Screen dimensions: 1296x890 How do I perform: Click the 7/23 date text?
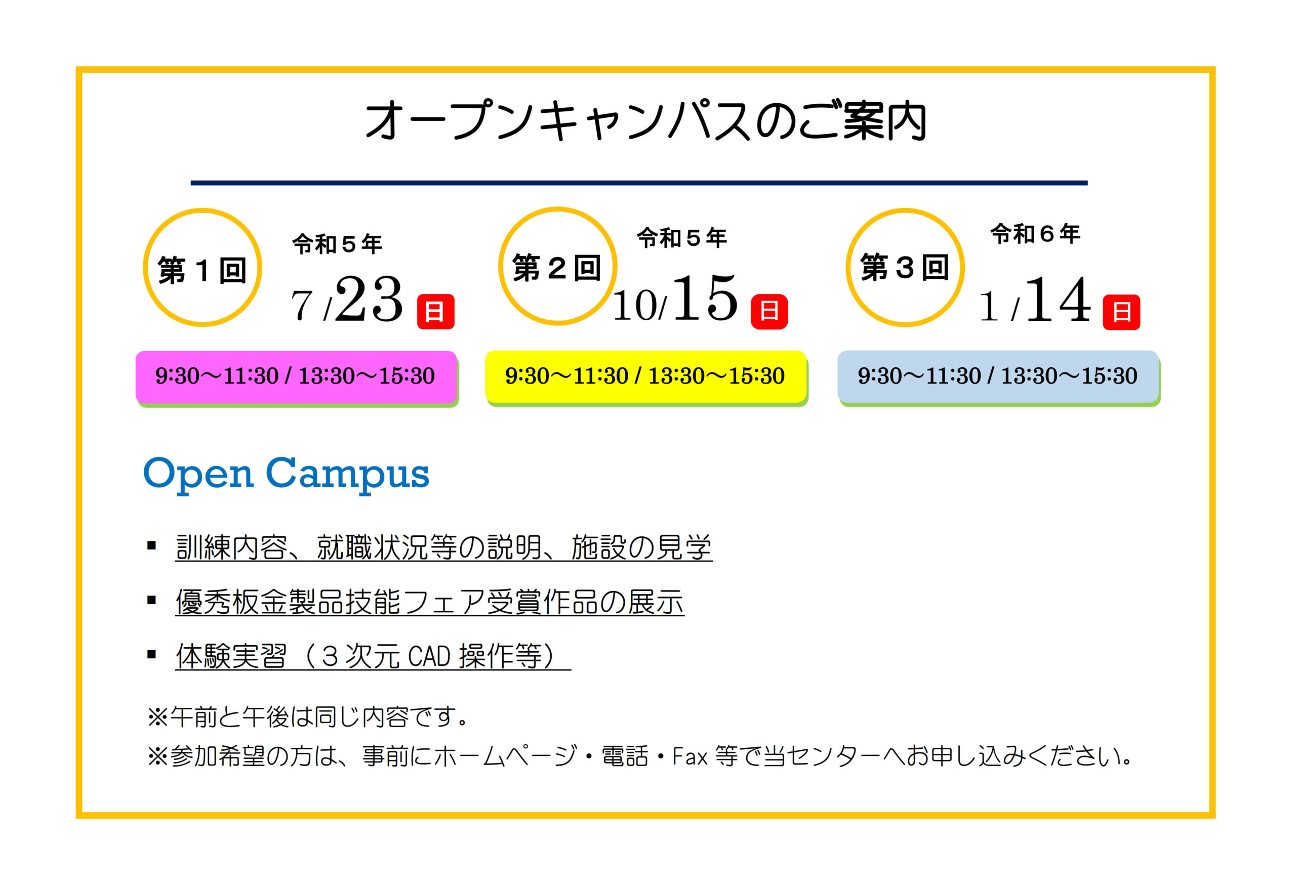(x=346, y=300)
